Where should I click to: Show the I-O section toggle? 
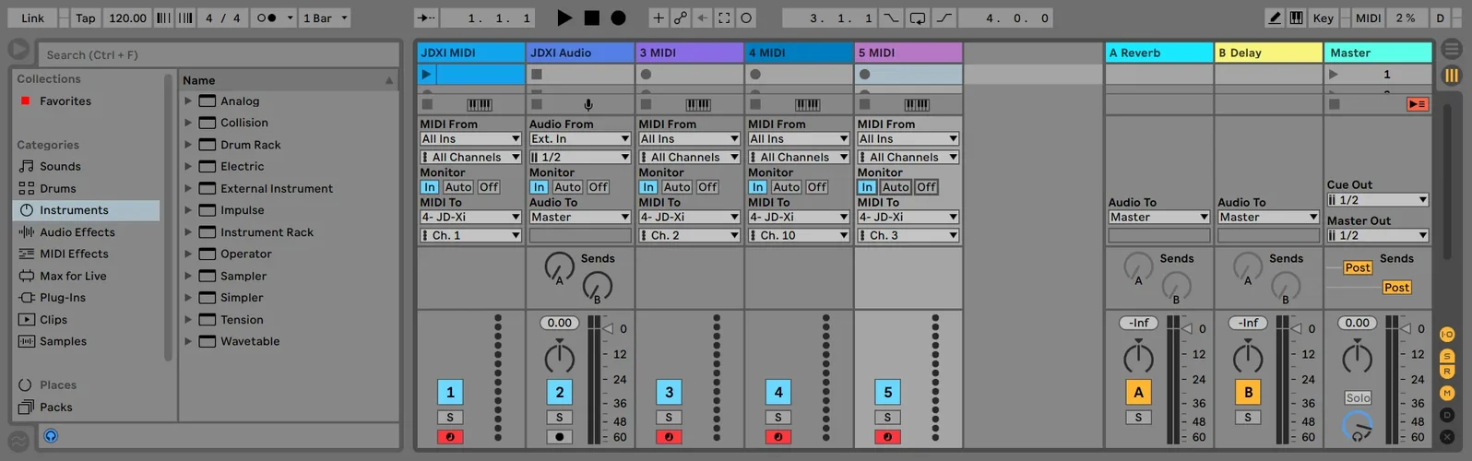tap(1446, 335)
